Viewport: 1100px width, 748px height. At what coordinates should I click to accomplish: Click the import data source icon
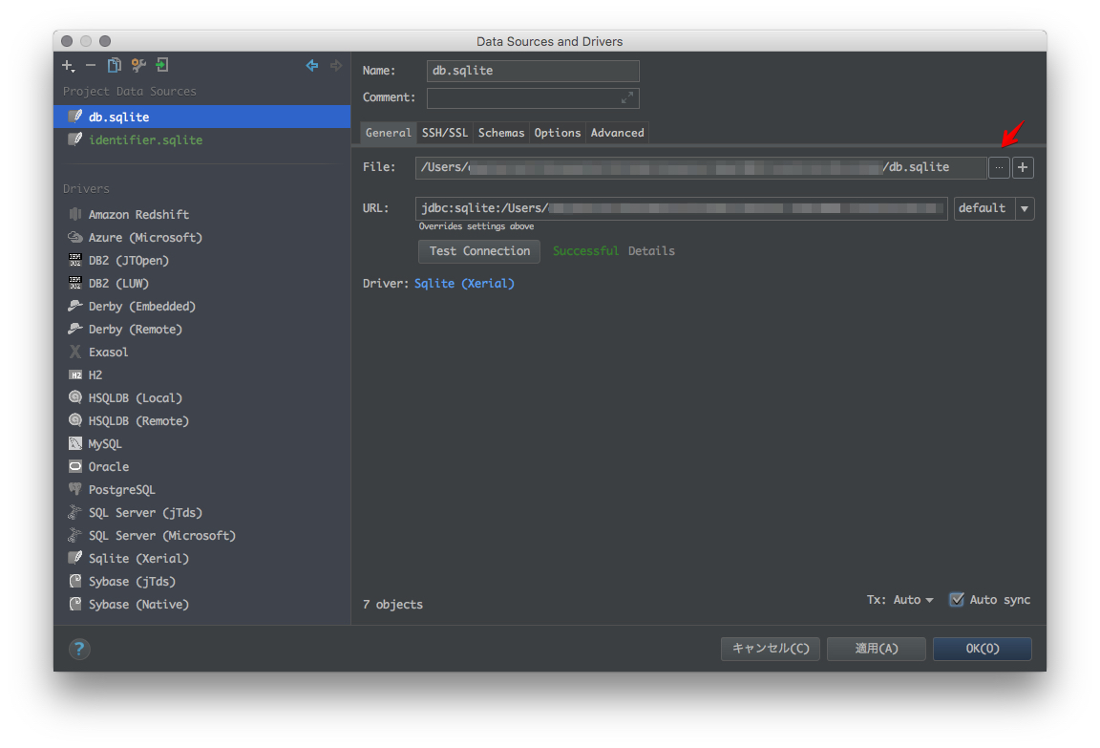tap(162, 65)
